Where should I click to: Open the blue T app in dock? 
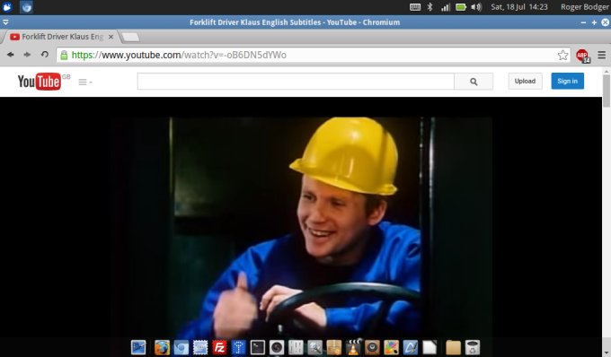tap(238, 347)
